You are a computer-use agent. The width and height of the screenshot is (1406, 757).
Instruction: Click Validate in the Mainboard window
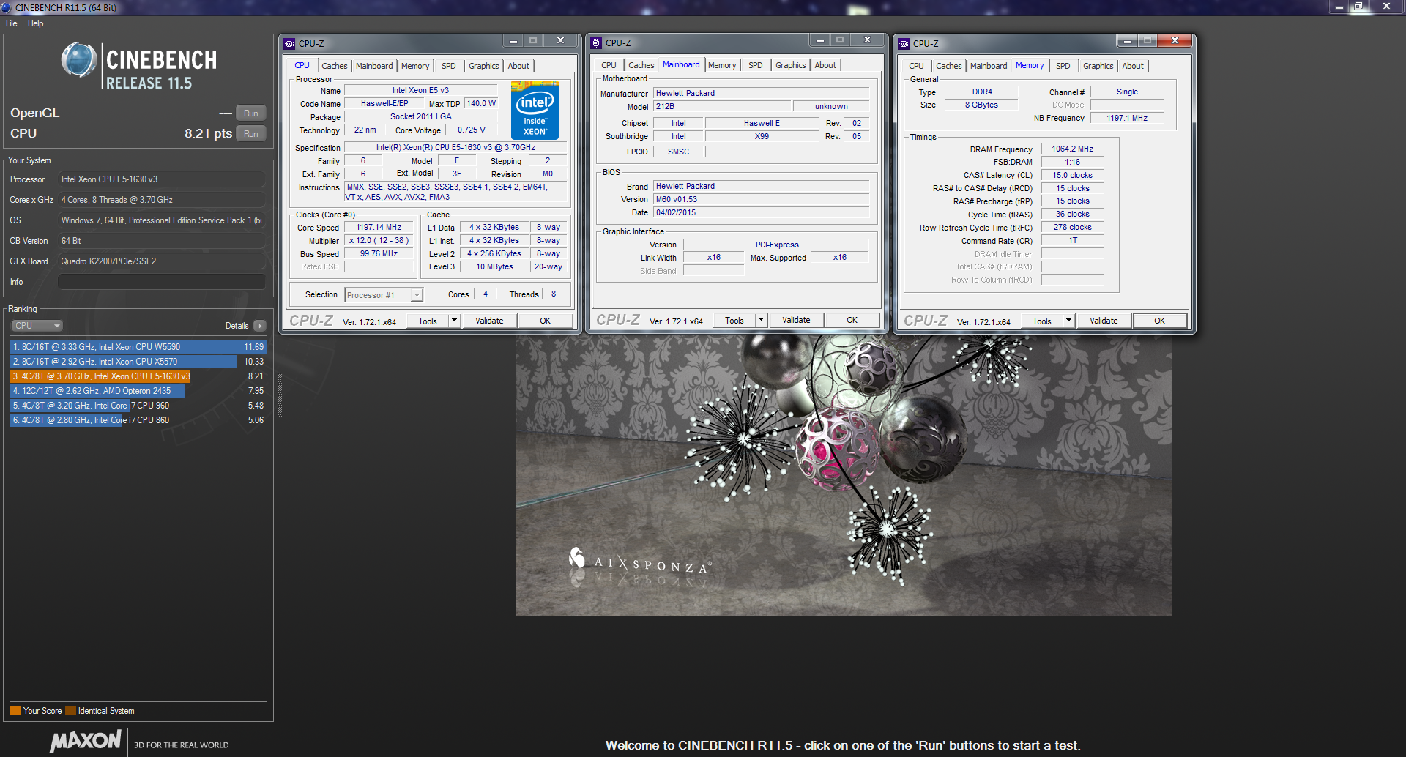click(x=796, y=320)
